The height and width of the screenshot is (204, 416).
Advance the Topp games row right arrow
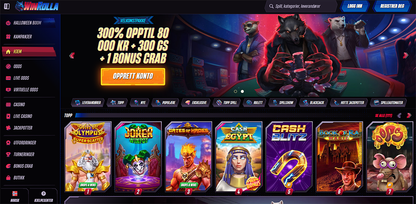(409, 116)
